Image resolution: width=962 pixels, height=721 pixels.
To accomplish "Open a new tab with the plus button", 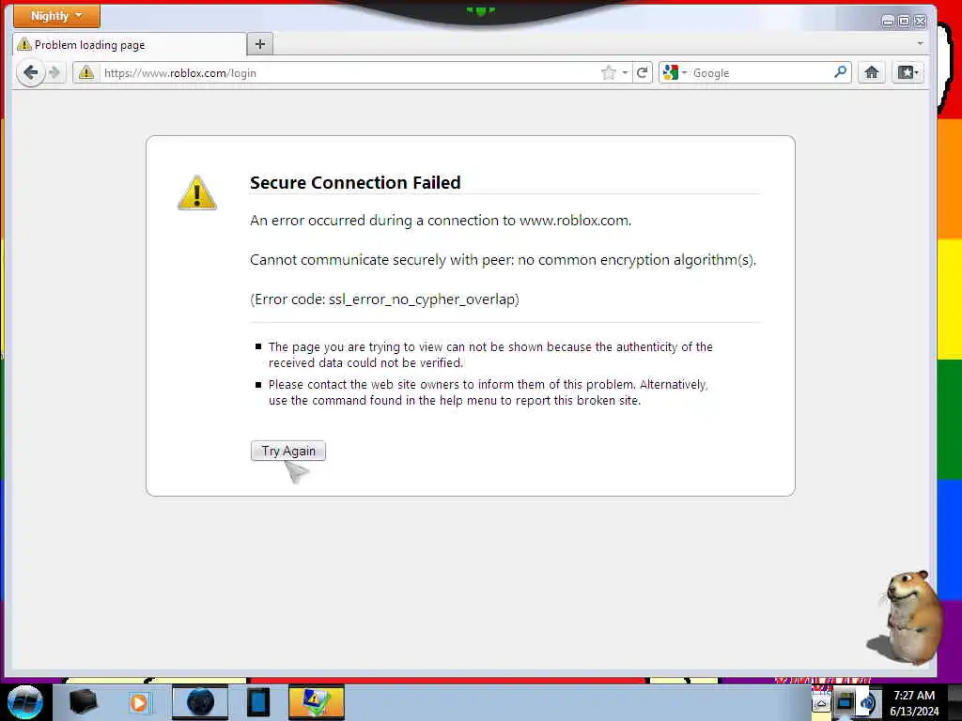I will (x=260, y=44).
